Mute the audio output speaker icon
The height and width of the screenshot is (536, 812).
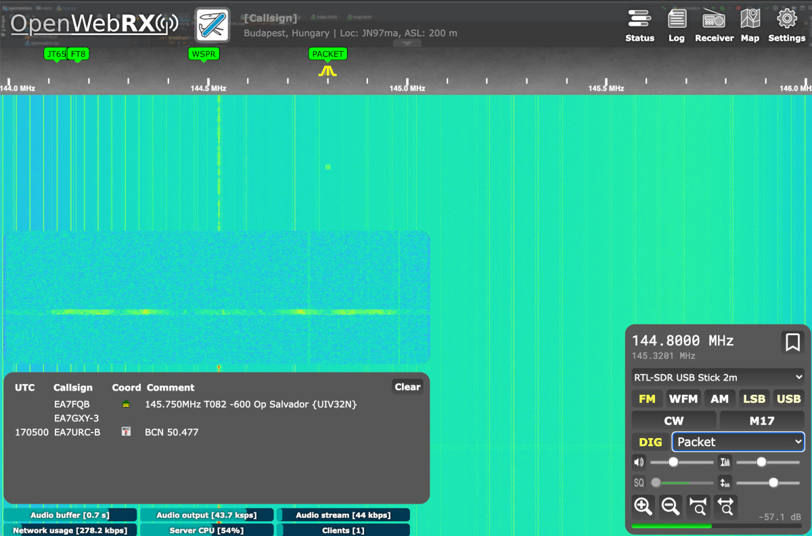click(x=638, y=462)
